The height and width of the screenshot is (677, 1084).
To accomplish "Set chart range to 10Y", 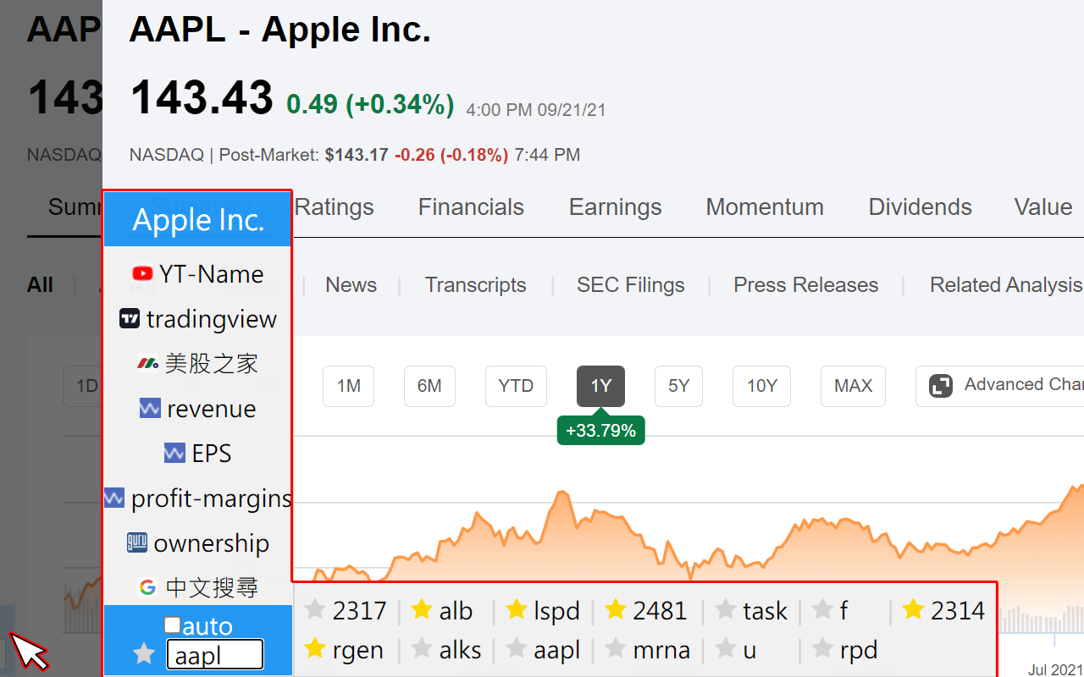I will 761,386.
